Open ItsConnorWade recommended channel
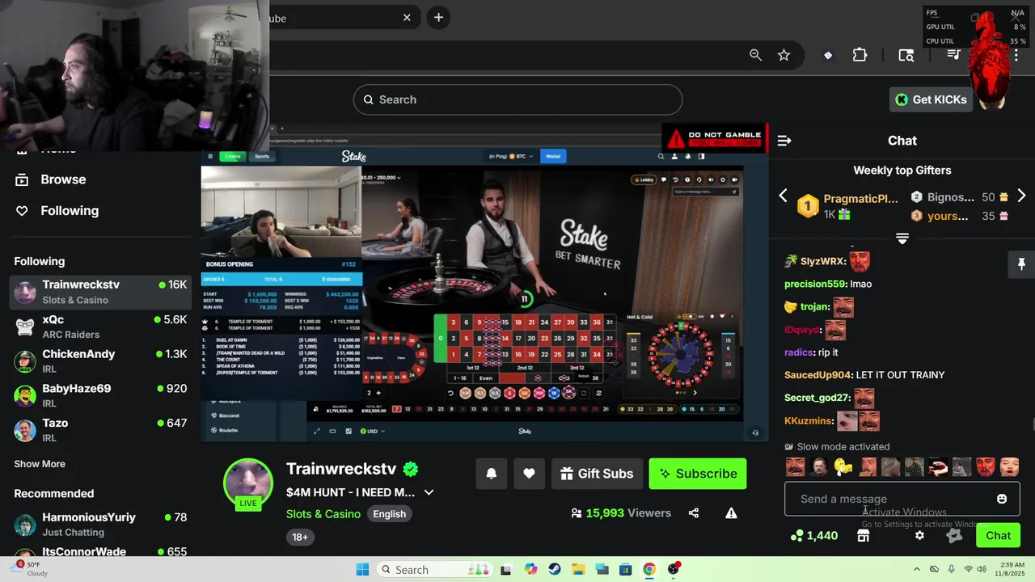 101,551
